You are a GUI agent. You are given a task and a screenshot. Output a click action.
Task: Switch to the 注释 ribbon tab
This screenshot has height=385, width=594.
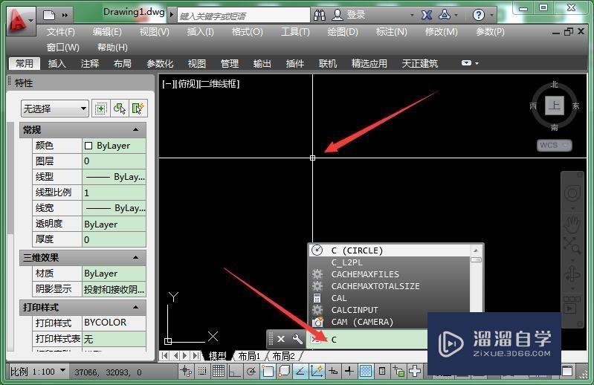(90, 63)
